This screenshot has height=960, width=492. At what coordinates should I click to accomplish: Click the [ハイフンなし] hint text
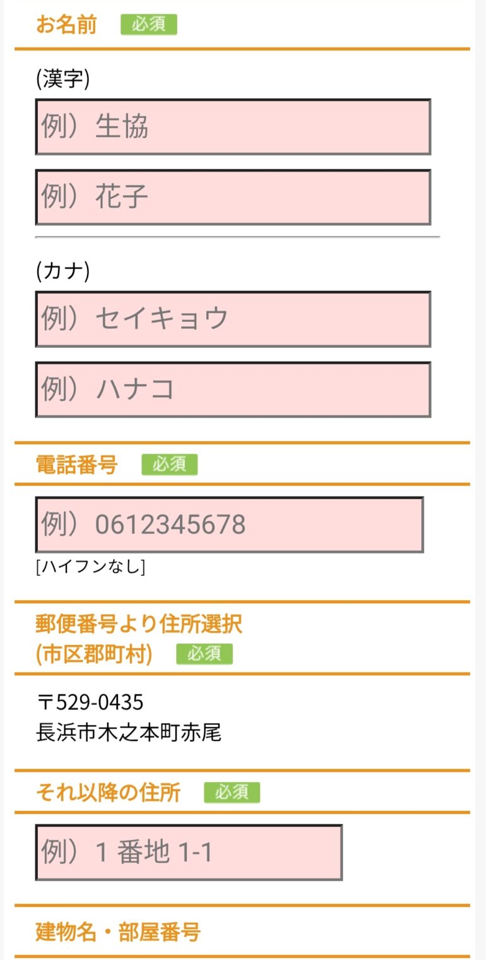(91, 567)
